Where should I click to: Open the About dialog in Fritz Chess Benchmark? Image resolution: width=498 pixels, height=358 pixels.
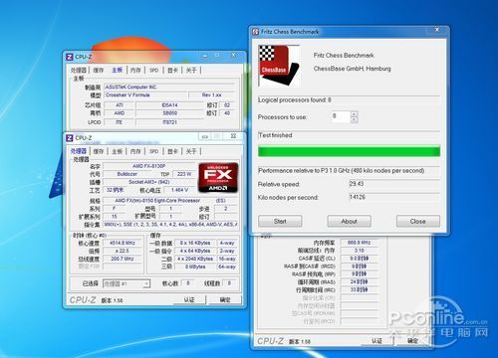pos(349,221)
